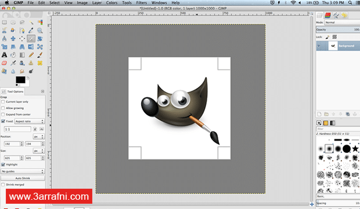Screen dimensions: 360x209
Task: Open the Tool Options panel menu arrow
Action: (42, 91)
